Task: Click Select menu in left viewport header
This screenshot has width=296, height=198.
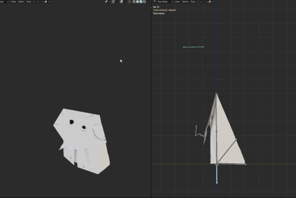Action: [21, 1]
